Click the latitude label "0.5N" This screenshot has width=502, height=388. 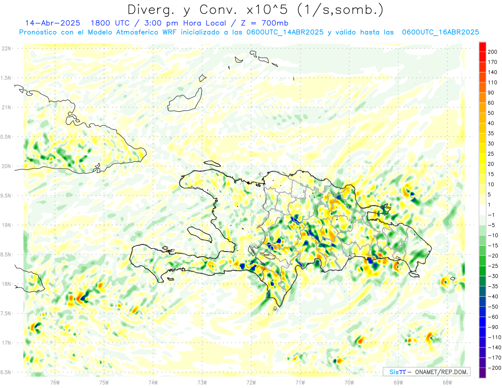point(6,137)
